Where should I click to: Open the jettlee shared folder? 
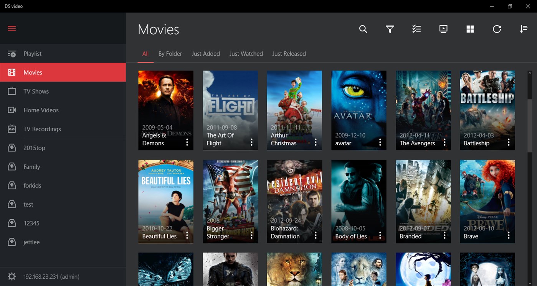pyautogui.click(x=31, y=242)
